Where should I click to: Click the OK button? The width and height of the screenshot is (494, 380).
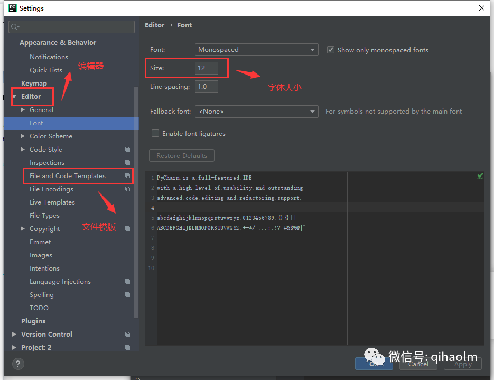[x=374, y=364]
